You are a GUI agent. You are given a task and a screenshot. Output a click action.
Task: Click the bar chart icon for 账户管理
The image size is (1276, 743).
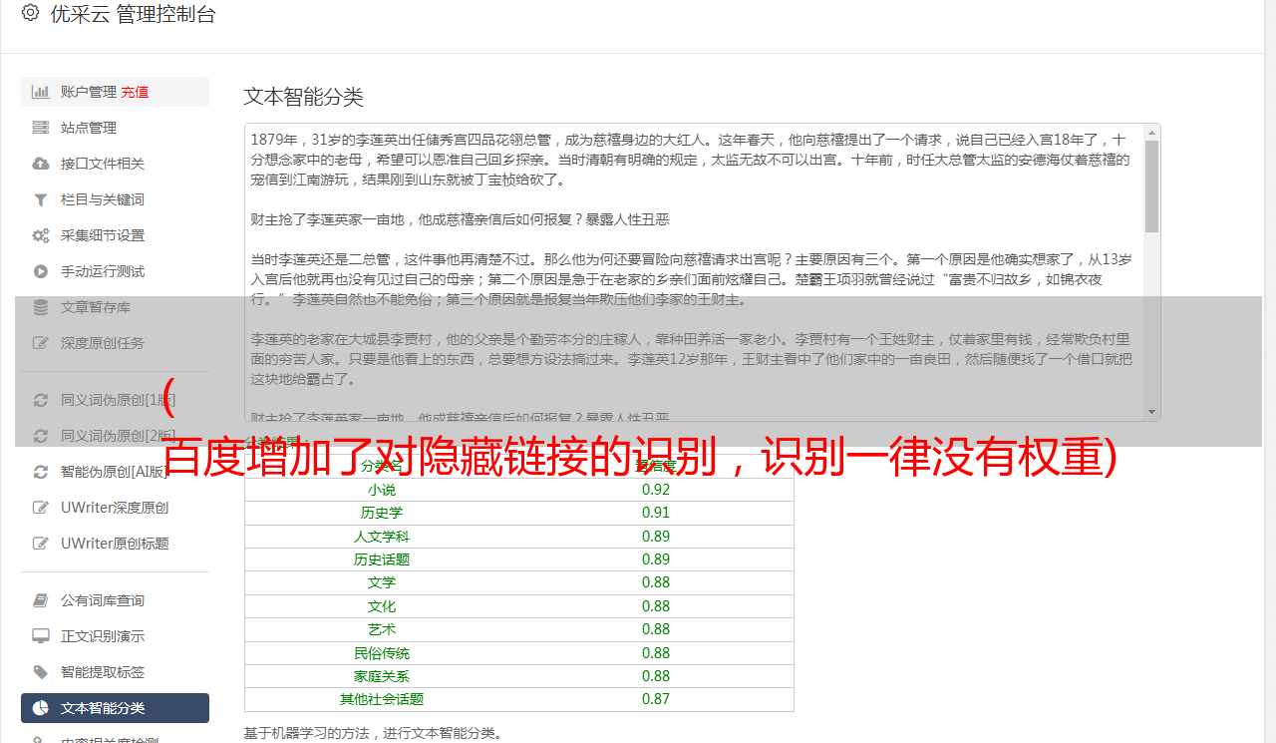point(41,92)
